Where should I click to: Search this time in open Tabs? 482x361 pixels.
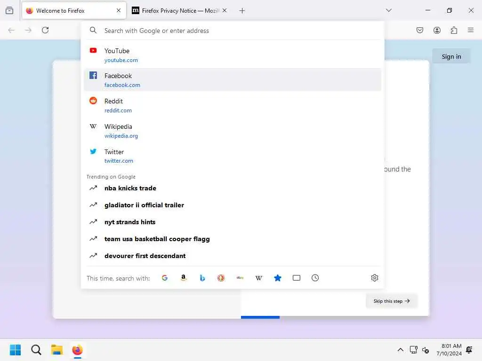(297, 278)
